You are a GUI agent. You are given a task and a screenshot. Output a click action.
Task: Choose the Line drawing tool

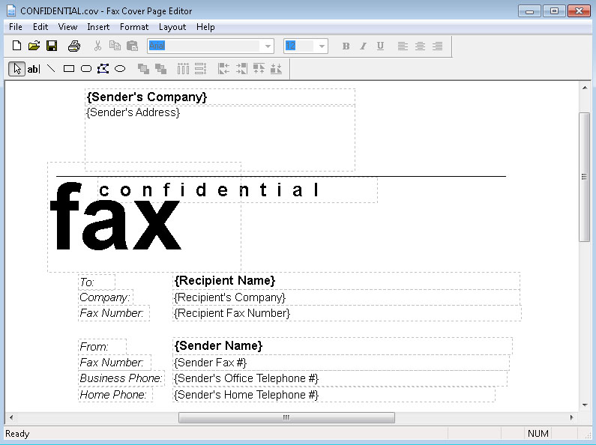coord(51,69)
